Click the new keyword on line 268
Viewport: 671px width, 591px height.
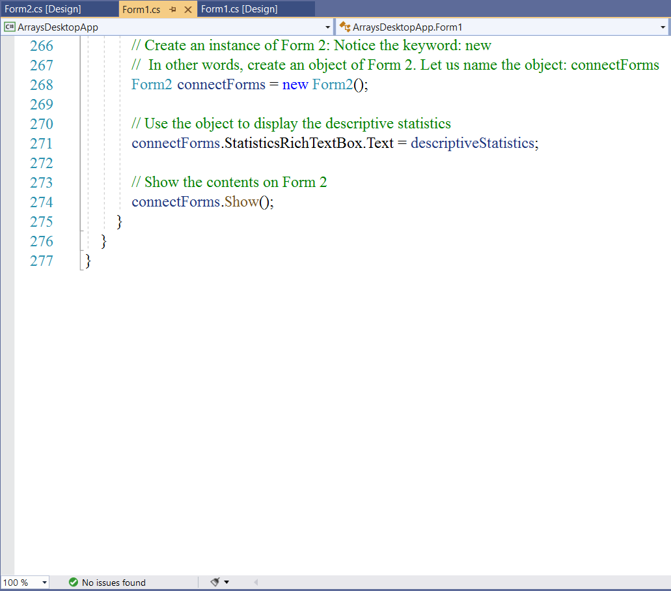click(x=295, y=85)
